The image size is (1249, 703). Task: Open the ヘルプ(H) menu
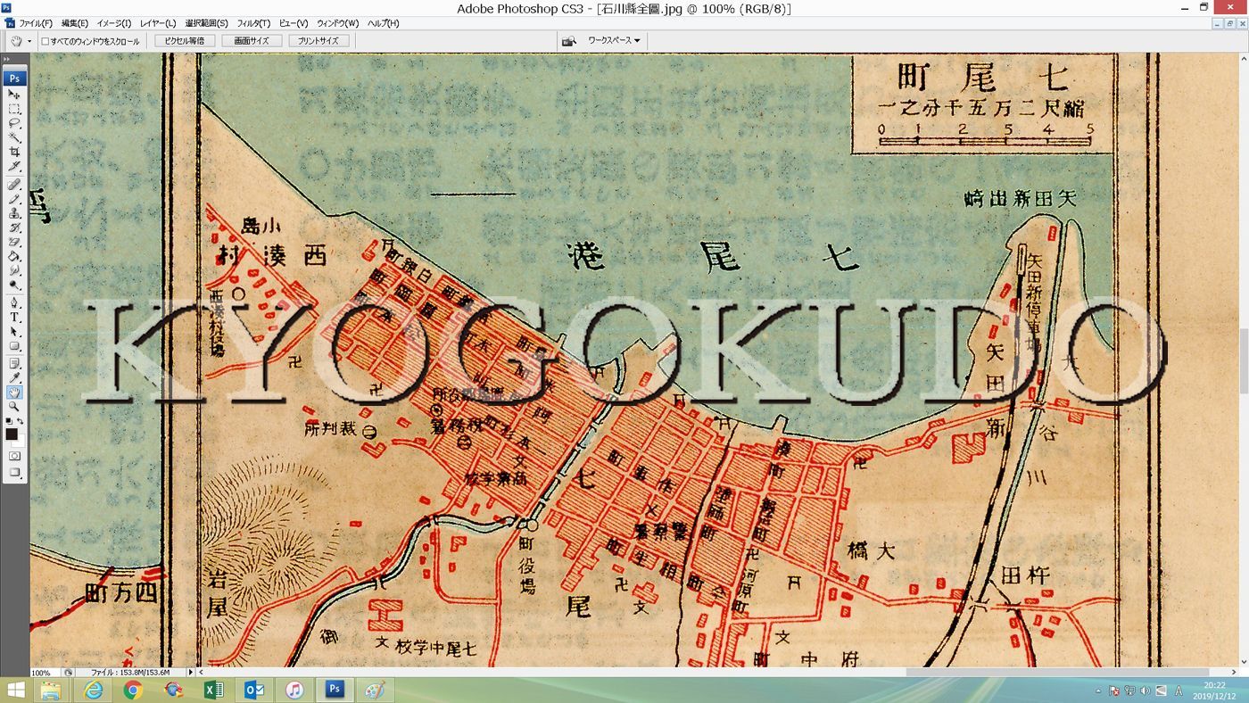(x=384, y=23)
